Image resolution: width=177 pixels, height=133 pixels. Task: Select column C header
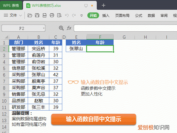[x=56, y=37]
